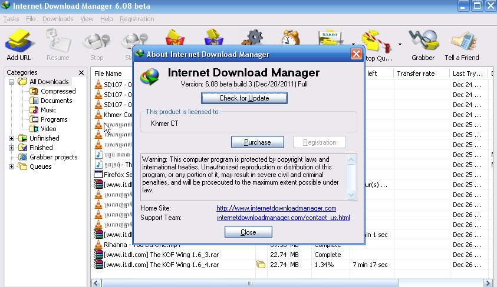The image size is (497, 287).
Task: Open the File menu
Action: pyautogui.click(x=31, y=19)
